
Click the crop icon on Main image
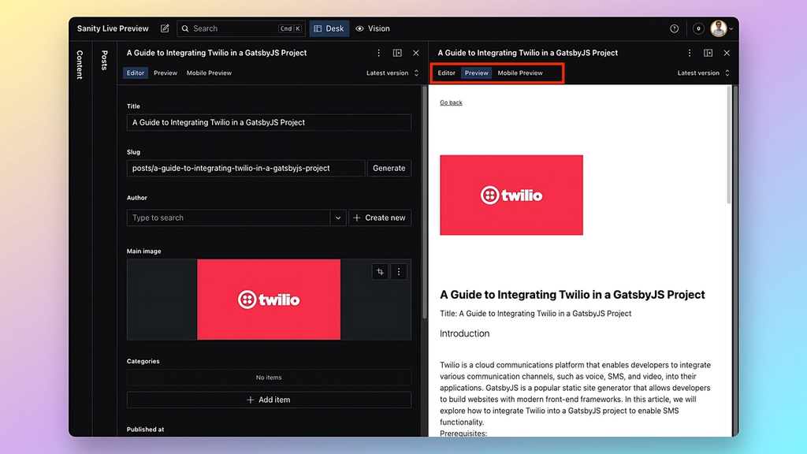tap(380, 272)
